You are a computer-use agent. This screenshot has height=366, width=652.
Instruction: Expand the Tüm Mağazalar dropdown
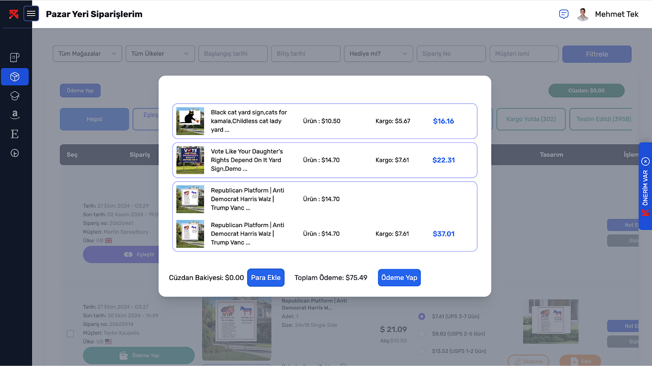tap(87, 54)
